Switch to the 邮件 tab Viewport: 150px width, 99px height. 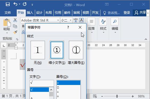(67, 12)
